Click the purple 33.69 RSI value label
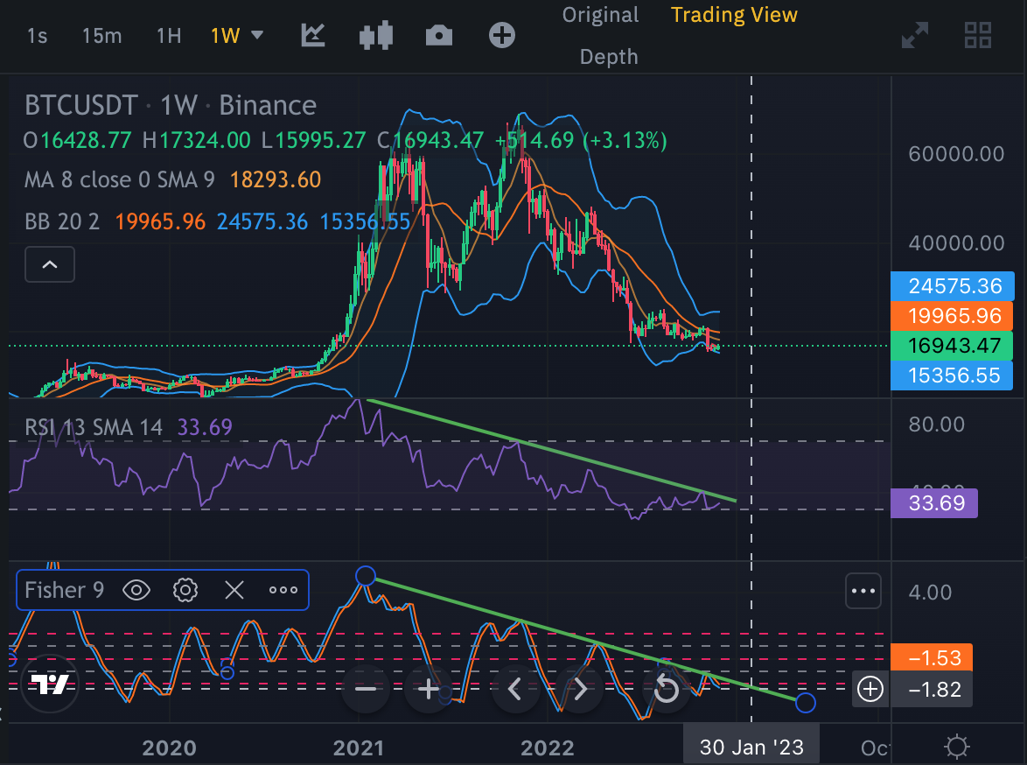This screenshot has height=765, width=1027. (x=934, y=502)
